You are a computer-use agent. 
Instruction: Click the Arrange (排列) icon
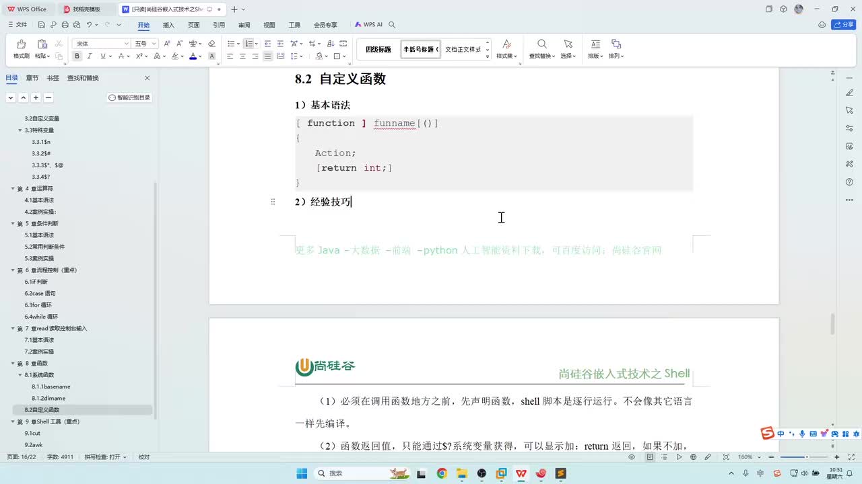616,44
